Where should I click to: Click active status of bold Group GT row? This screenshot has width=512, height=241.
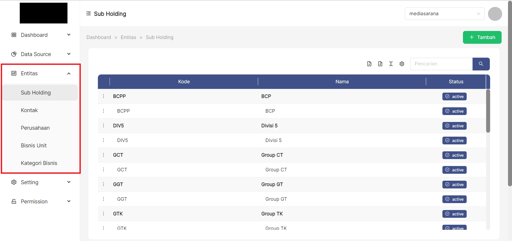click(454, 184)
